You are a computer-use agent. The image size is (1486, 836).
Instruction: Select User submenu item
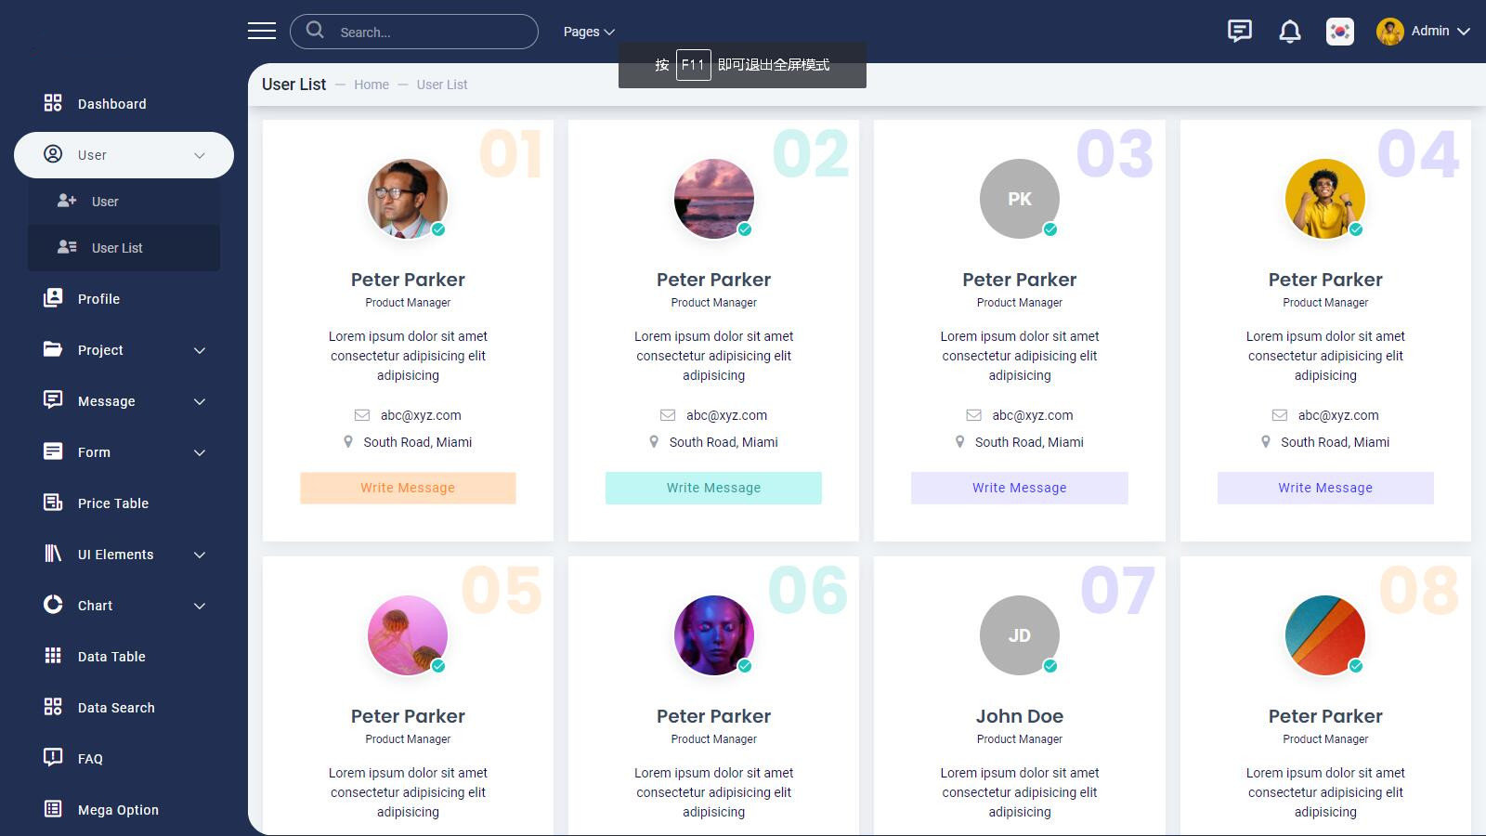[124, 201]
